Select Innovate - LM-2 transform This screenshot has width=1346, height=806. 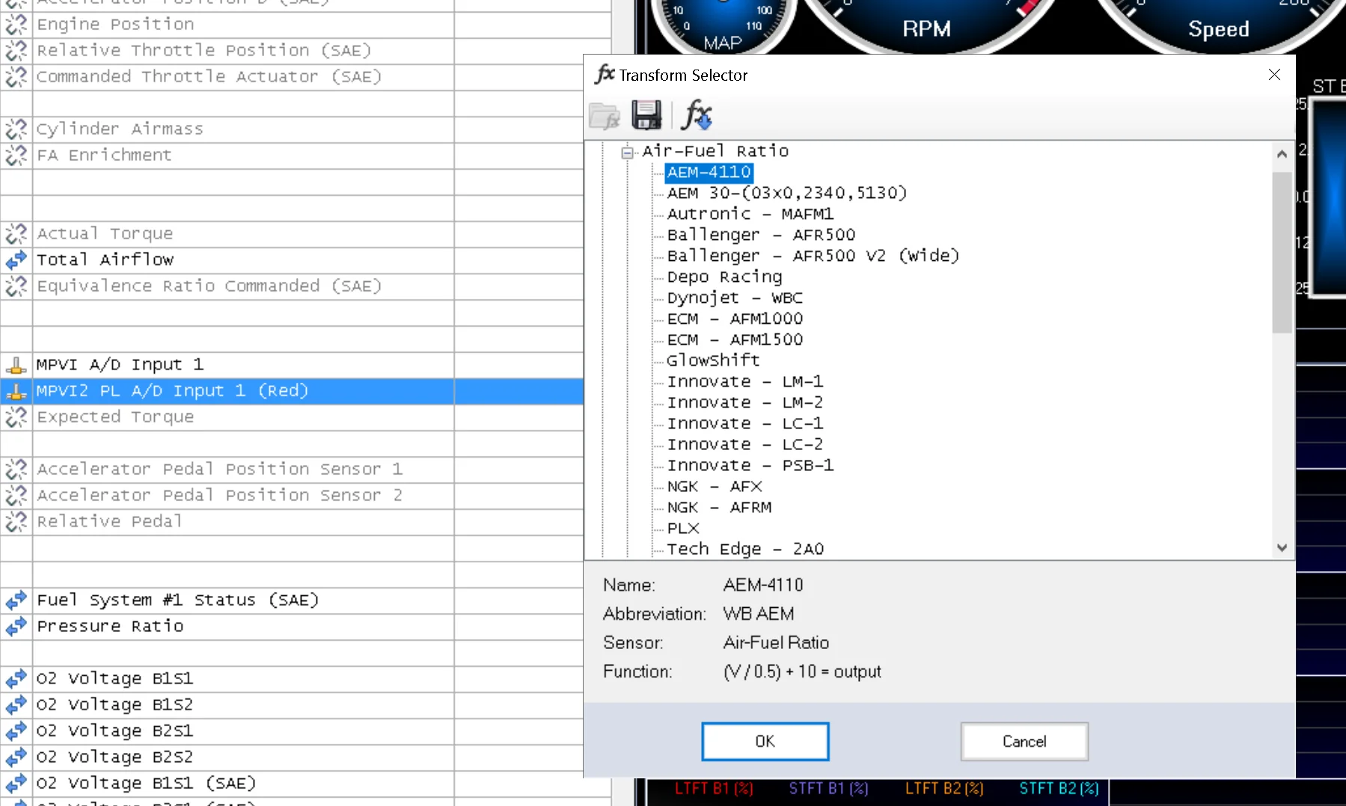tap(745, 402)
